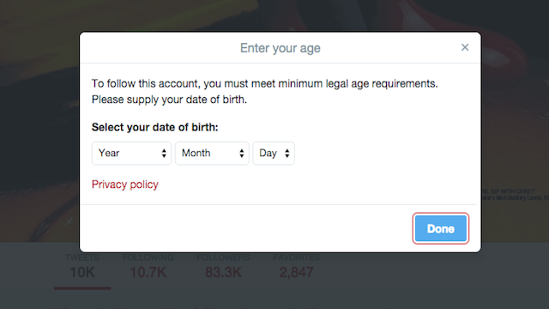
Task: Click the 10.7K following count
Action: (148, 272)
